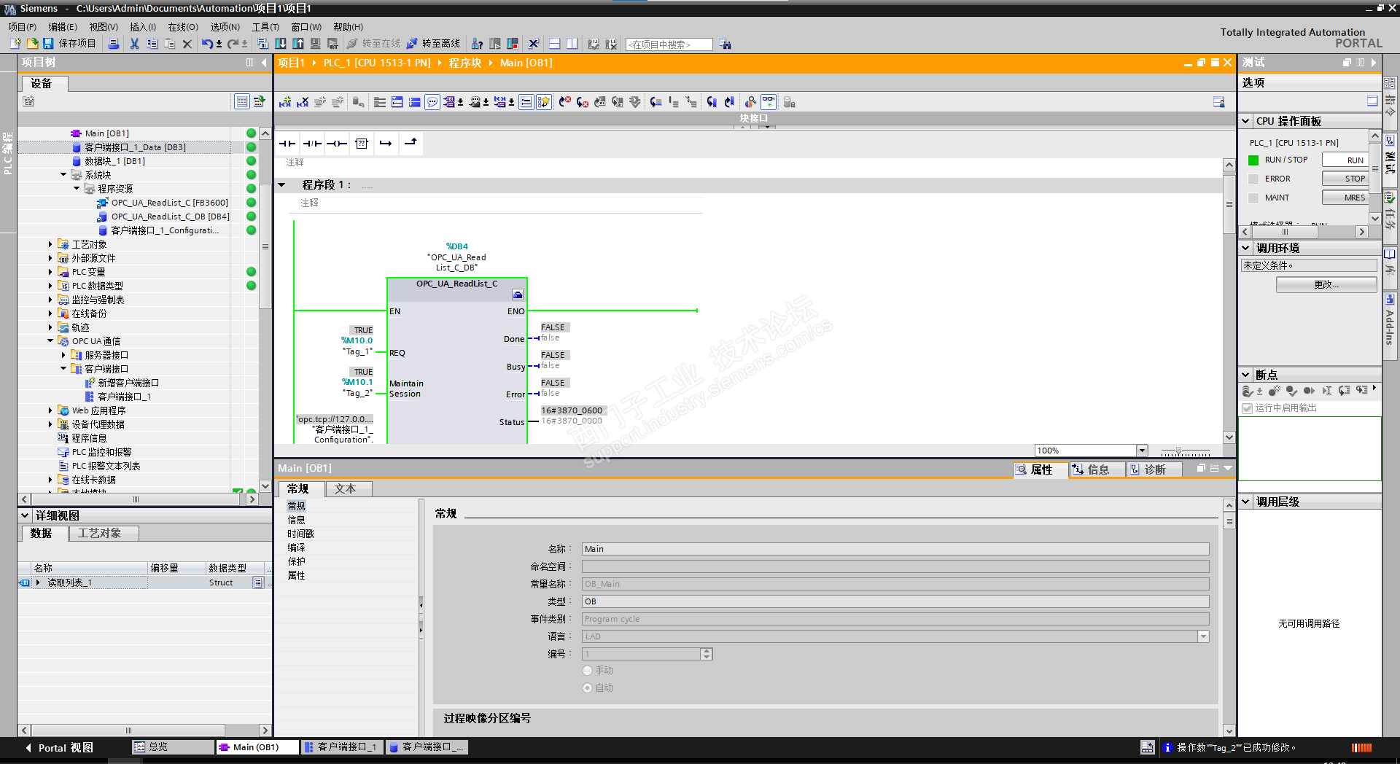
Task: Go offline with 转至离线
Action: coord(433,44)
